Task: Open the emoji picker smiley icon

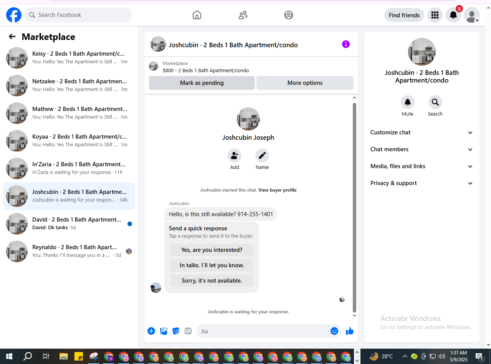Action: tap(334, 331)
